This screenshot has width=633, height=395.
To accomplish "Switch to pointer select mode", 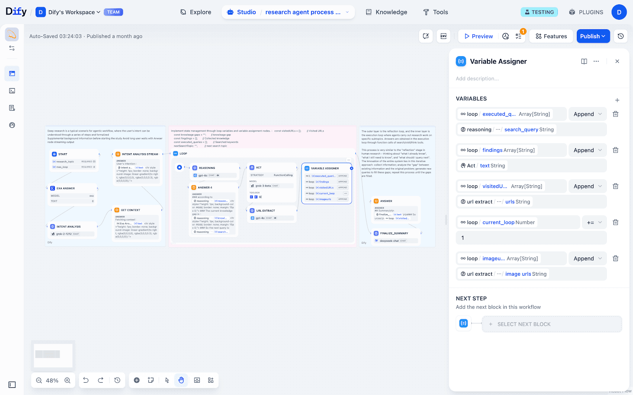I will pyautogui.click(x=167, y=380).
